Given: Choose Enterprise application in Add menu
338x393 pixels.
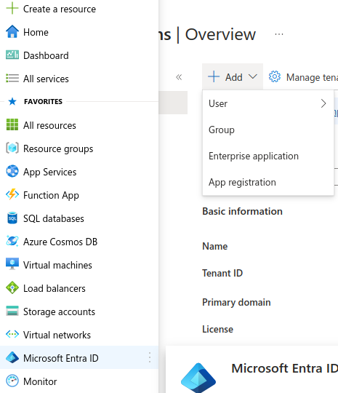Looking at the screenshot, I should [x=268, y=156].
